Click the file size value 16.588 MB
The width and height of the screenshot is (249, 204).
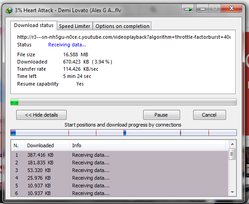tap(76, 54)
